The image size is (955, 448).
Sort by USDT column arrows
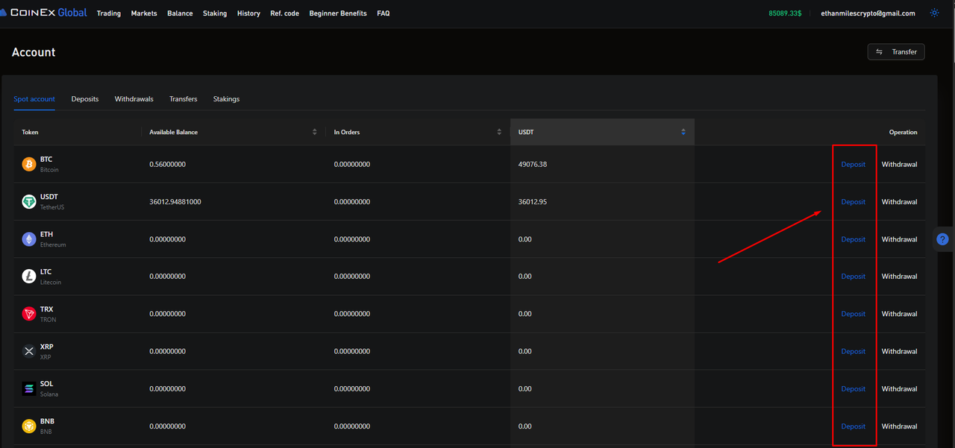[x=683, y=132]
